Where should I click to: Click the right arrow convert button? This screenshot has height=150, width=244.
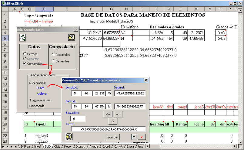pos(118,114)
